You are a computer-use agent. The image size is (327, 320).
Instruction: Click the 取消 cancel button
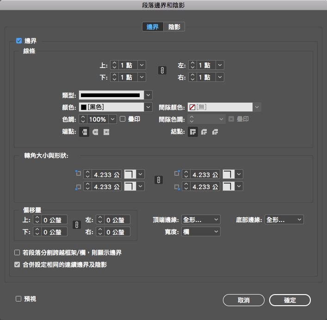[x=244, y=300]
